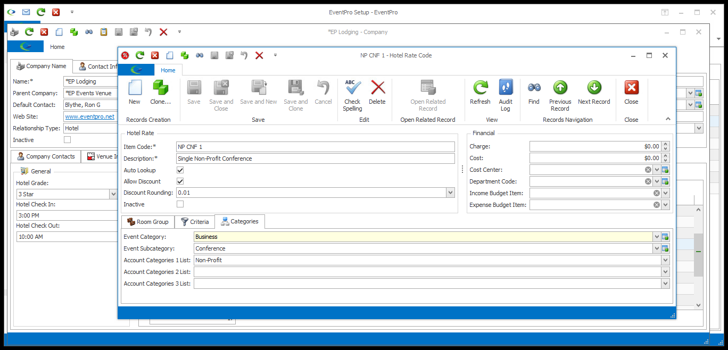The height and width of the screenshot is (350, 728).
Task: Clear the Cost Center value
Action: [x=648, y=170]
